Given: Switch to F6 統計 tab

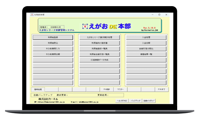Looking at the screenshot, I should pyautogui.click(x=107, y=89).
